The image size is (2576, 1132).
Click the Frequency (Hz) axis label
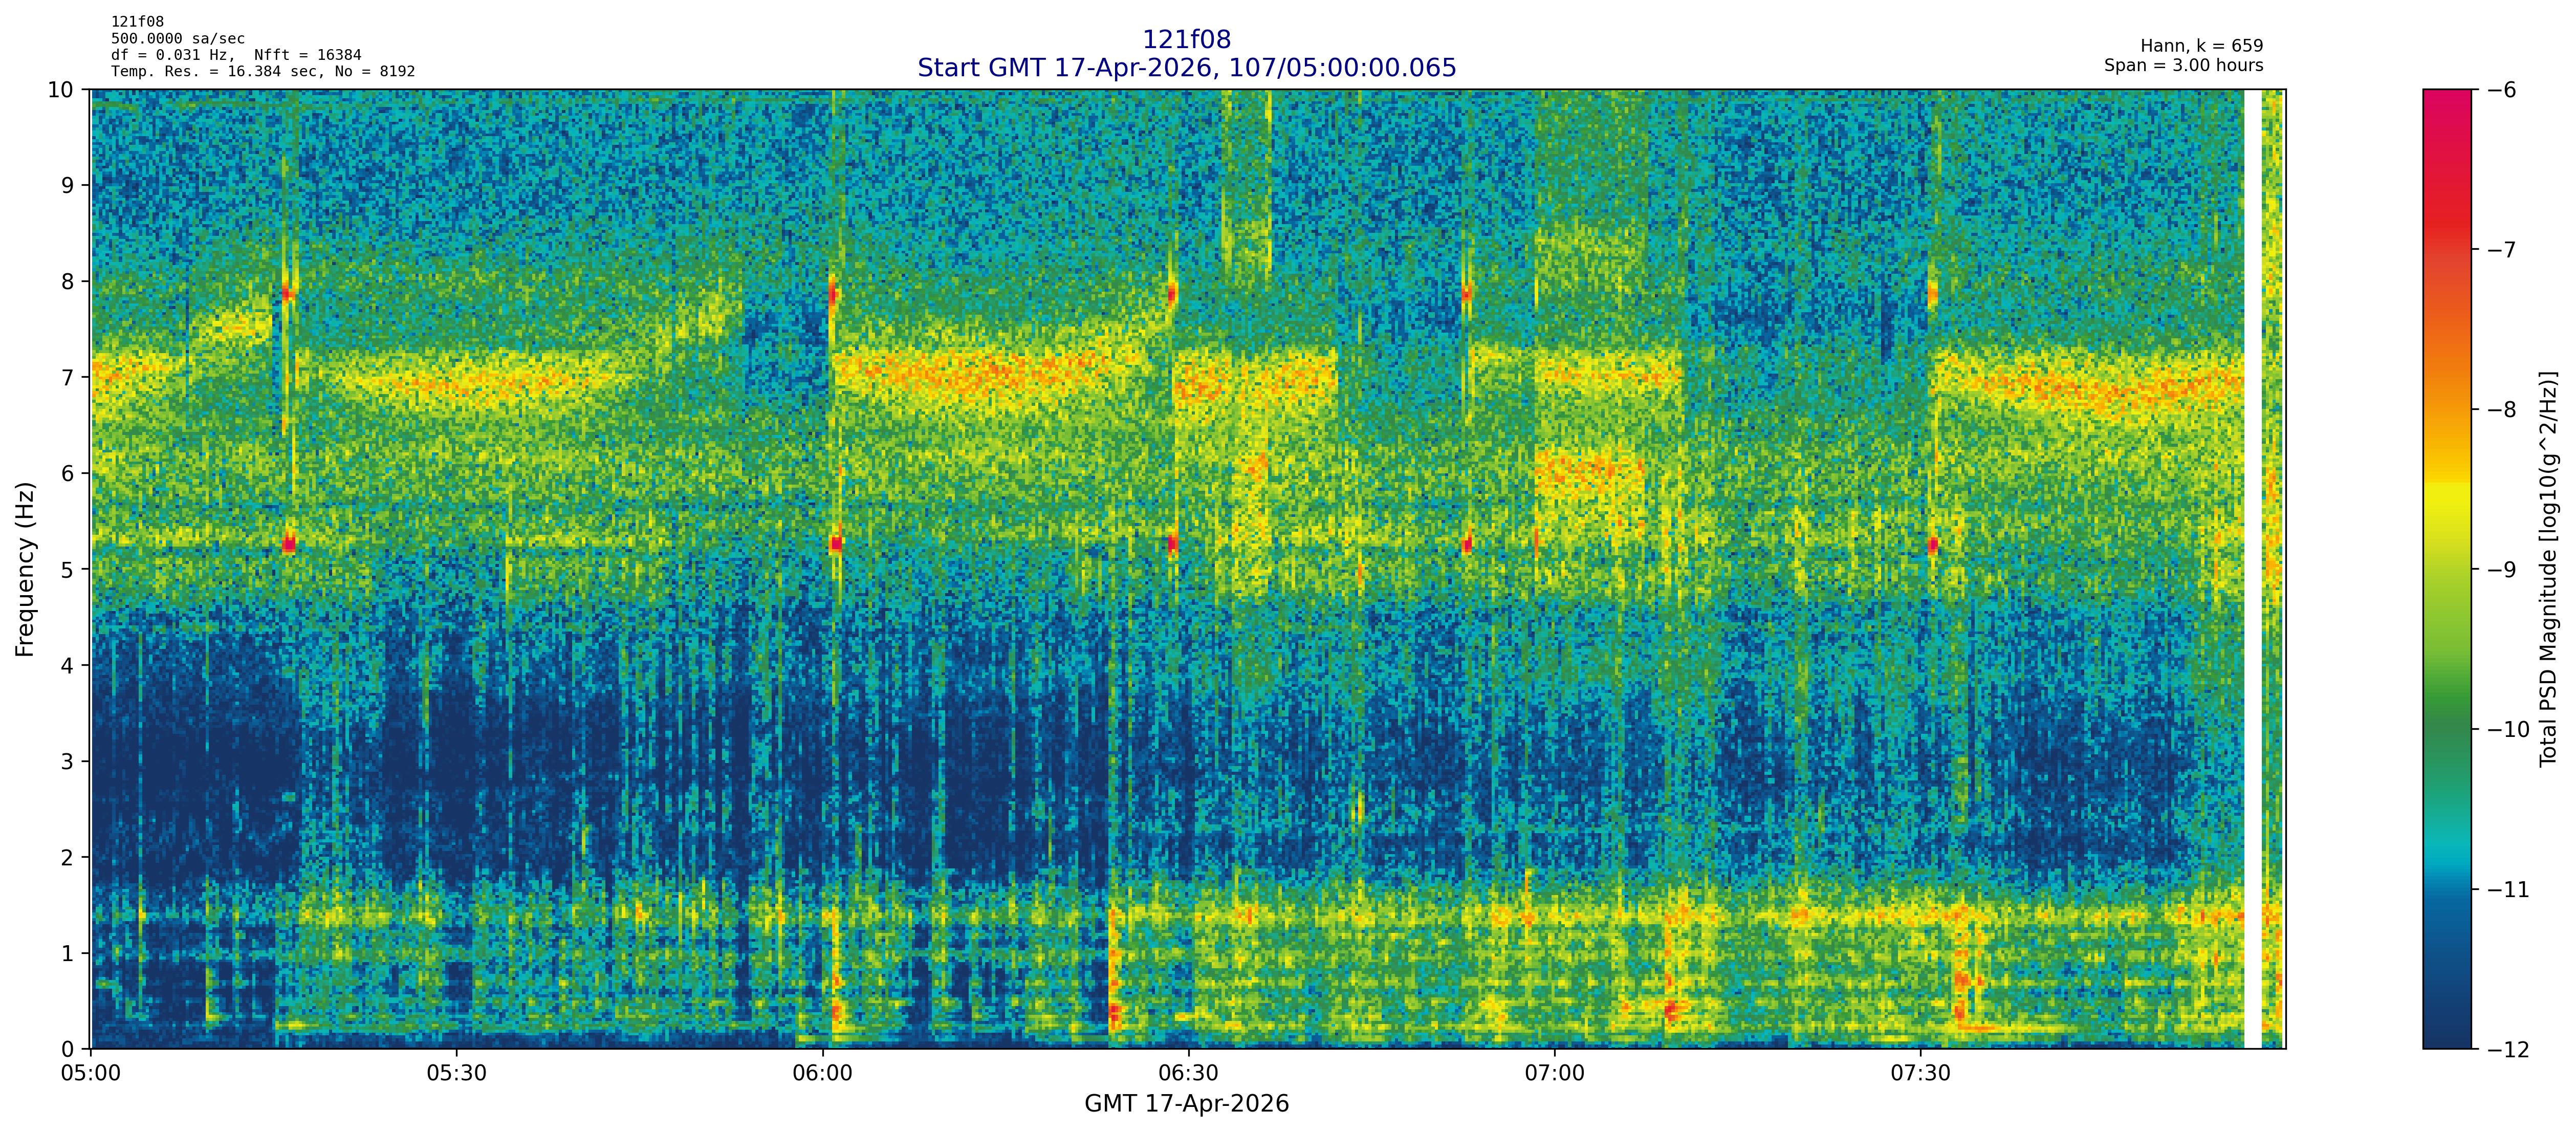pos(25,569)
